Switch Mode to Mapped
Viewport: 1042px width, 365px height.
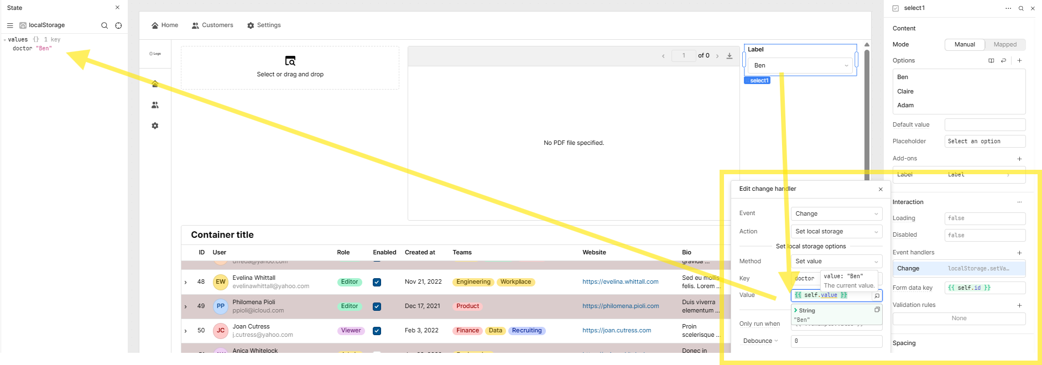coord(1004,45)
